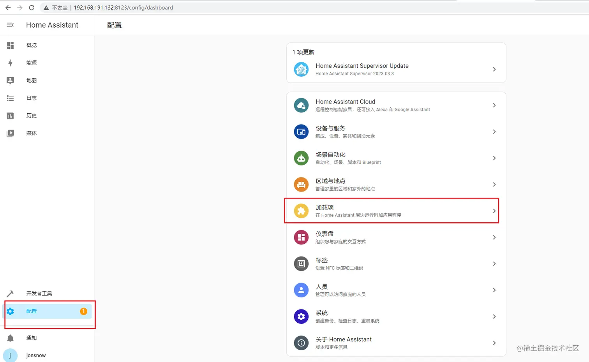Go forward in the browser

[20, 7]
